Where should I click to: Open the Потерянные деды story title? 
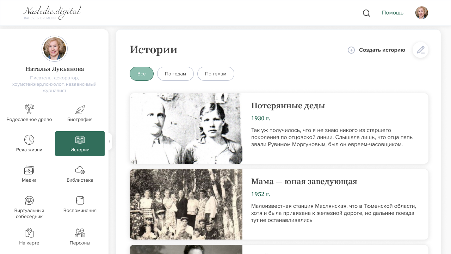288,105
